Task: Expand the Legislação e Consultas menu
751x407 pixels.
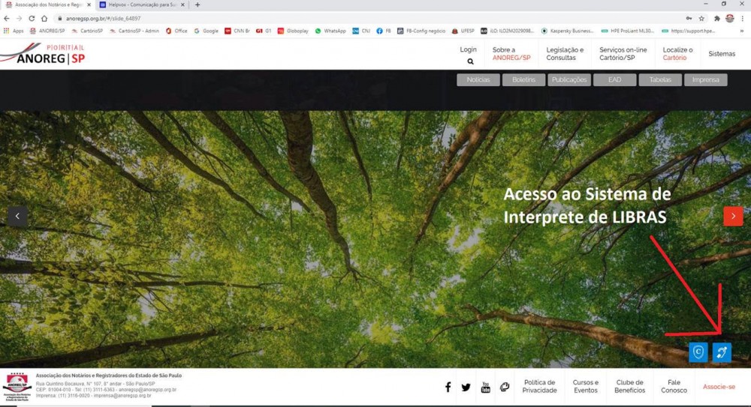Action: point(565,53)
